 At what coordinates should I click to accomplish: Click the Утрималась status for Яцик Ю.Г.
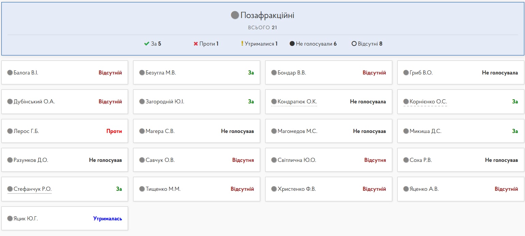point(108,219)
